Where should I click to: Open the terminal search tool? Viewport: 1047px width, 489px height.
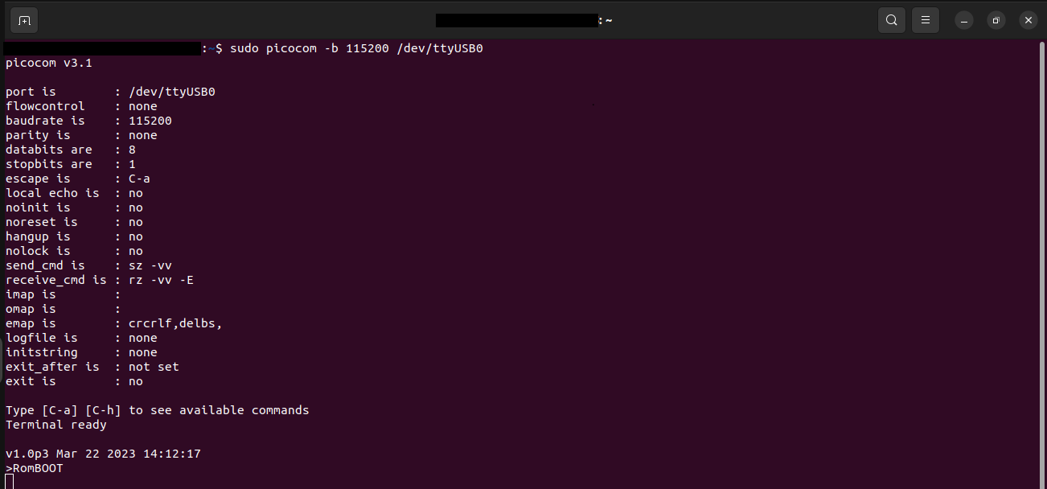coord(892,20)
